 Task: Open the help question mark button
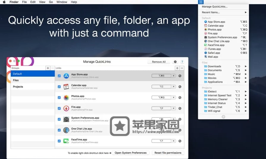click(x=182, y=62)
